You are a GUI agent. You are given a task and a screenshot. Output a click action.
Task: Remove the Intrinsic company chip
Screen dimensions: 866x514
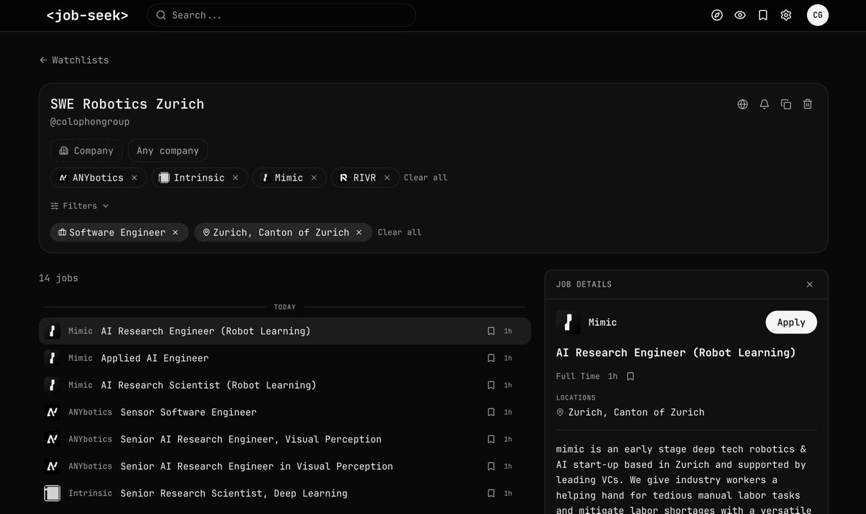(235, 178)
